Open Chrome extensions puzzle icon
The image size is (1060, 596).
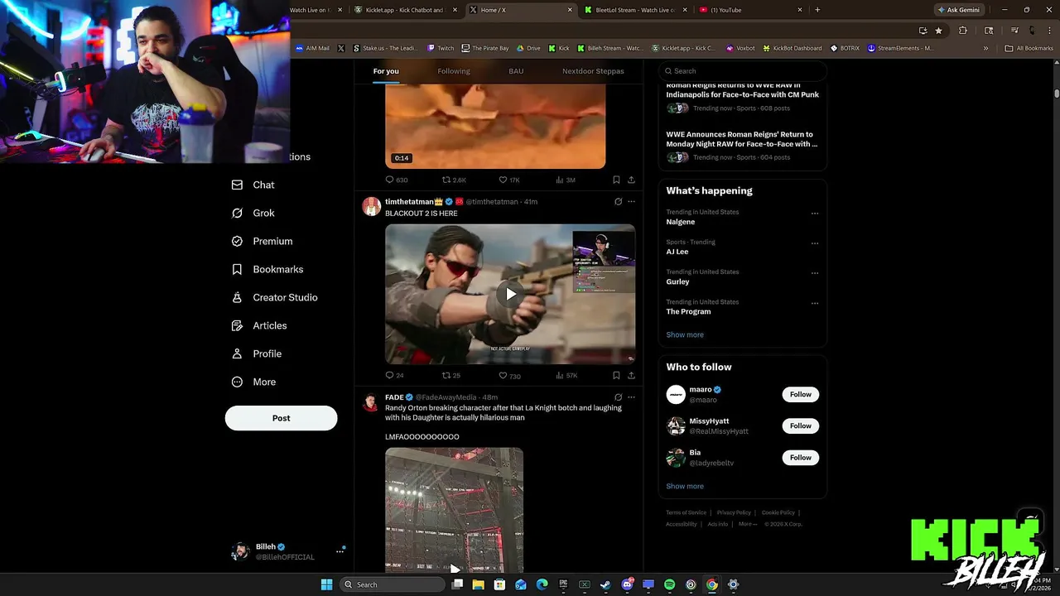pyautogui.click(x=962, y=31)
